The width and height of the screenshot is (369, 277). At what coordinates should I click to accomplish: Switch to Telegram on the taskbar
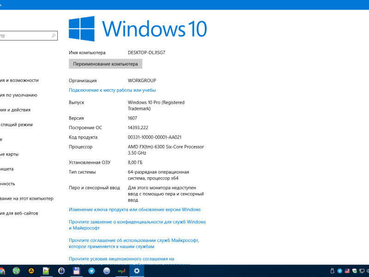[x=91, y=271]
